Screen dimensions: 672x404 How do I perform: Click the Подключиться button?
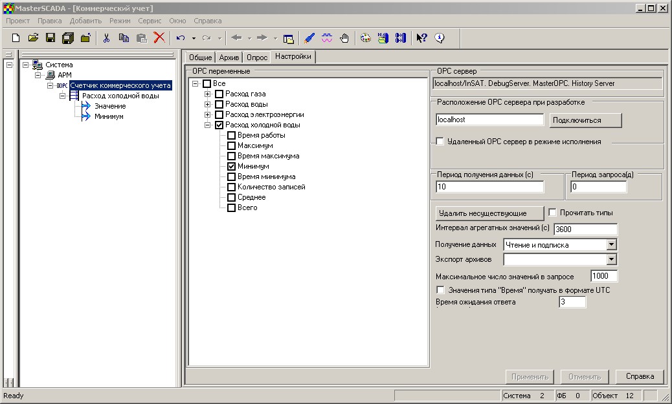pos(585,120)
